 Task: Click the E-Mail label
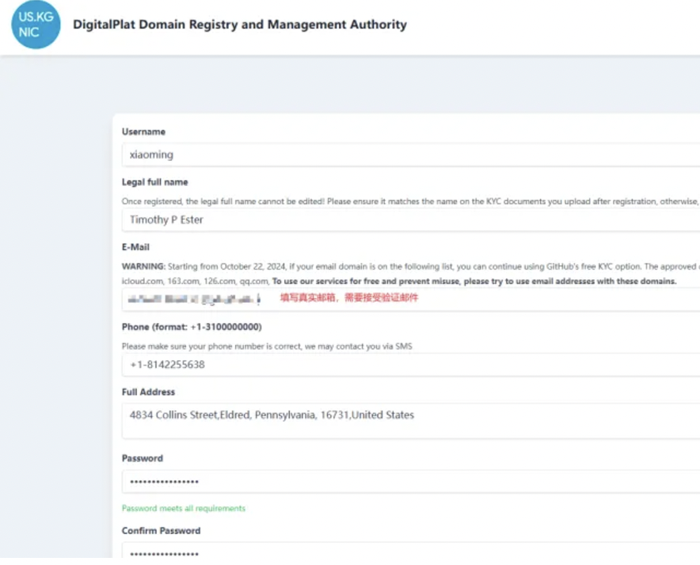(x=135, y=247)
